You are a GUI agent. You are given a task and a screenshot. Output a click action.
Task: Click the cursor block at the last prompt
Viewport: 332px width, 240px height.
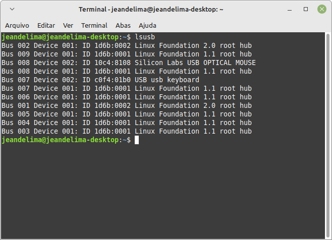(x=137, y=140)
